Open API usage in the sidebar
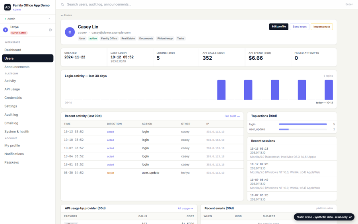The height and width of the screenshot is (224, 358). click(x=27, y=89)
